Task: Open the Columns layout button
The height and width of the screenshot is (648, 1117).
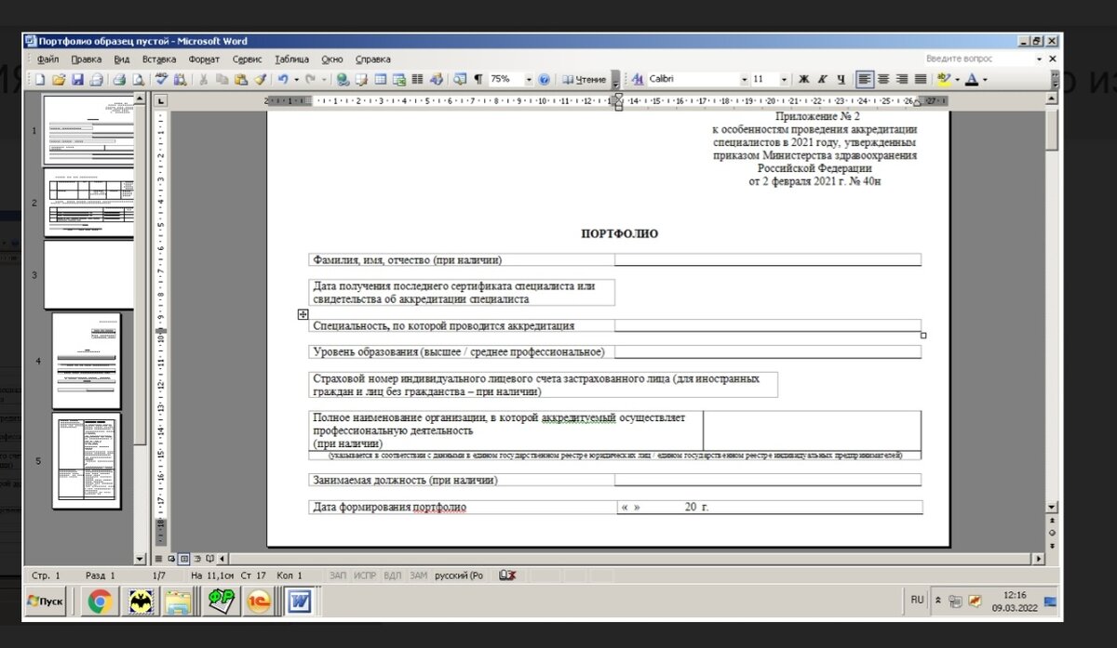Action: click(417, 80)
